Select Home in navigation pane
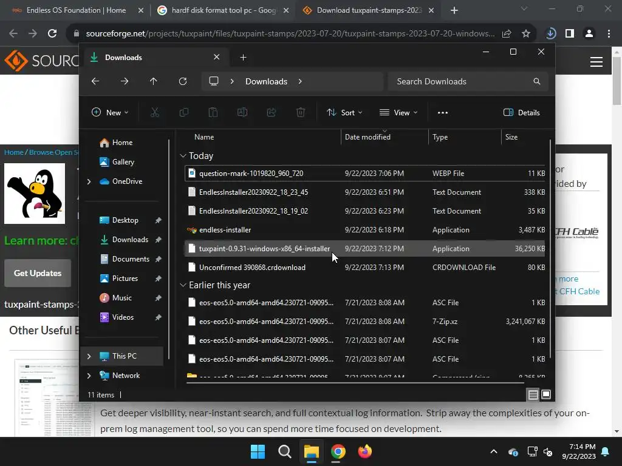The image size is (622, 466). point(121,142)
